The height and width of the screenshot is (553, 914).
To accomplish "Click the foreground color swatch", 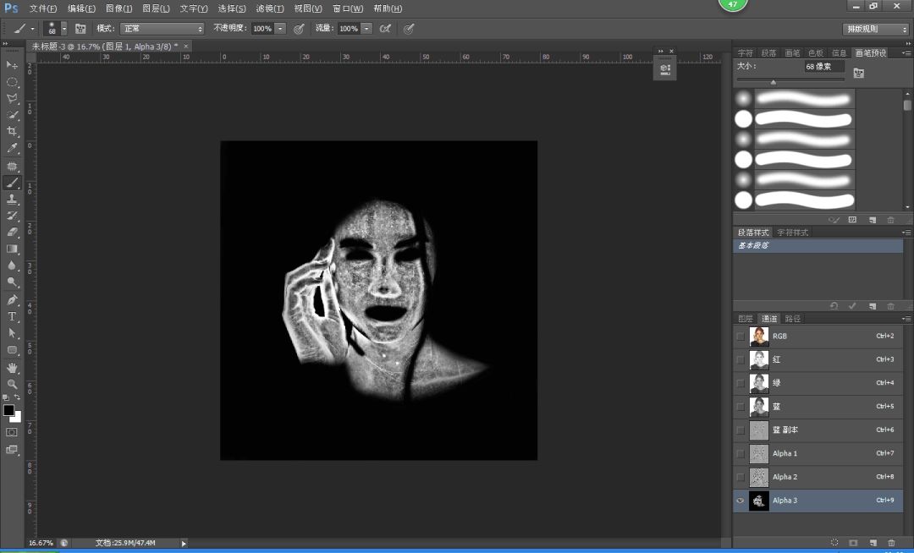I will [8, 410].
